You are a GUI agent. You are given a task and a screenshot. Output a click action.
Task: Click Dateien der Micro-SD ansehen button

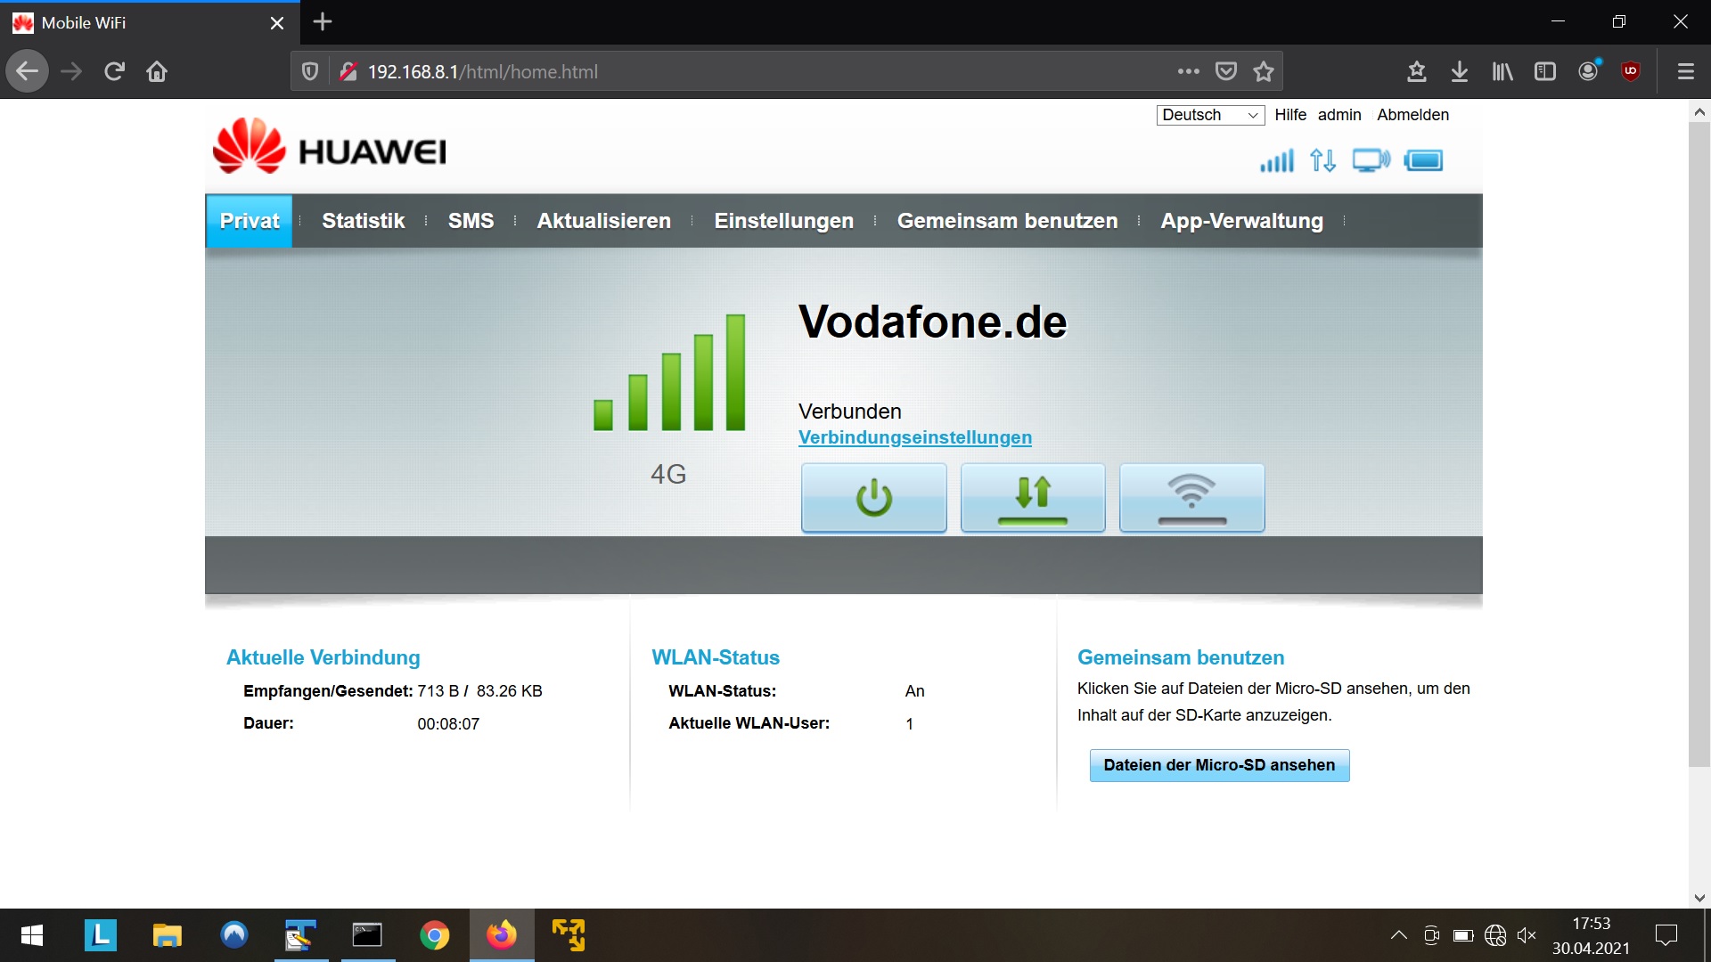(1219, 765)
